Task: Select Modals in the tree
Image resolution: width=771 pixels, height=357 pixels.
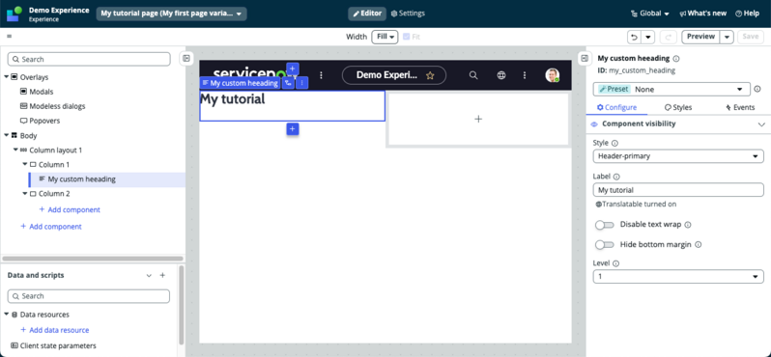Action: pos(37,92)
